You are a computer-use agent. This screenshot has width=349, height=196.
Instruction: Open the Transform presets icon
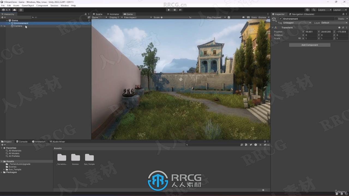tap(343, 27)
